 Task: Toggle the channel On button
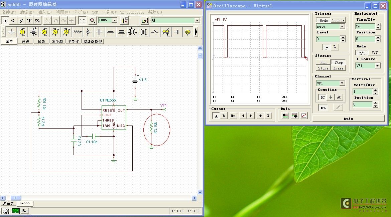323,108
